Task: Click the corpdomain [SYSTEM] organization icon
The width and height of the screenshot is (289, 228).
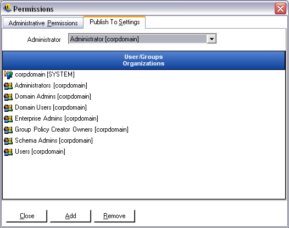Action: (x=8, y=75)
